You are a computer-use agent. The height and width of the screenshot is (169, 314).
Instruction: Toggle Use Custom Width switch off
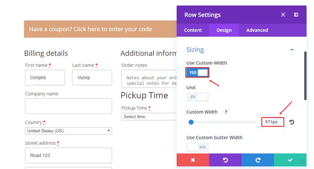click(x=197, y=72)
